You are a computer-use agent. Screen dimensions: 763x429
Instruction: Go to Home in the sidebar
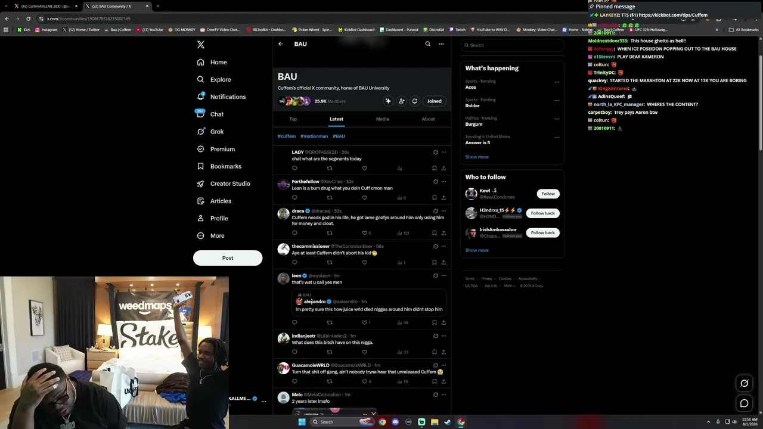(x=212, y=62)
